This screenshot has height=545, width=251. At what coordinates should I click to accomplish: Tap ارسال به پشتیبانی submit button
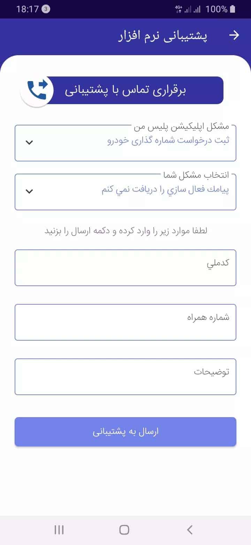point(125,432)
